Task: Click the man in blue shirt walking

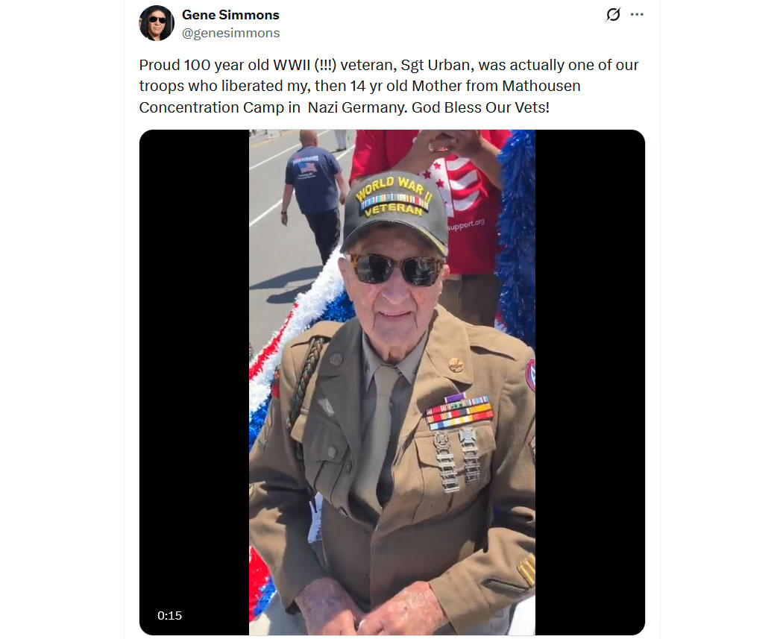Action: [314, 195]
